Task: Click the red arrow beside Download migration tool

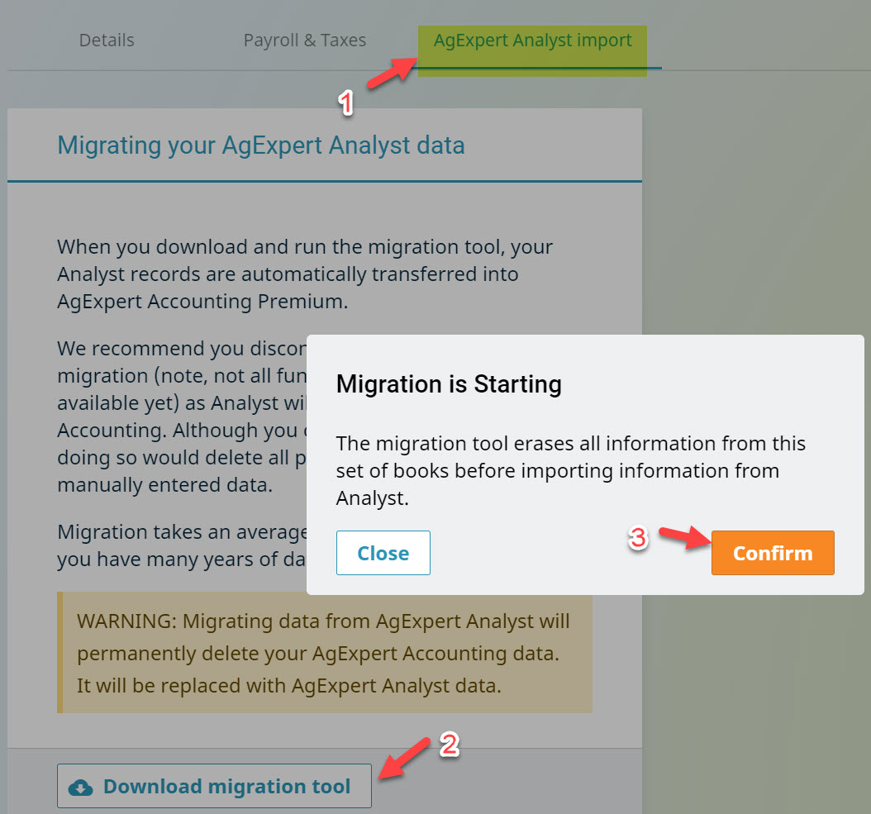Action: (404, 758)
